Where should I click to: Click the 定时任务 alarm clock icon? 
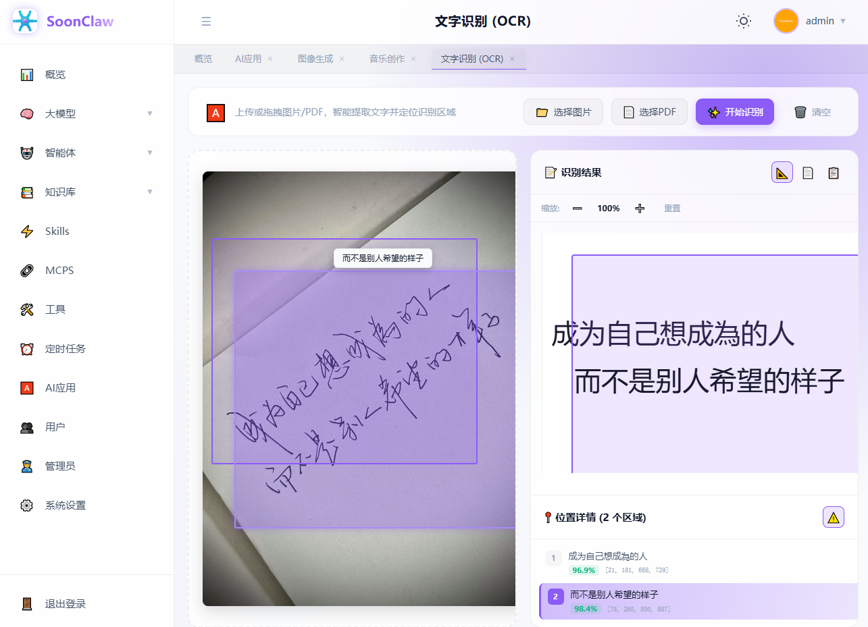[x=27, y=349]
